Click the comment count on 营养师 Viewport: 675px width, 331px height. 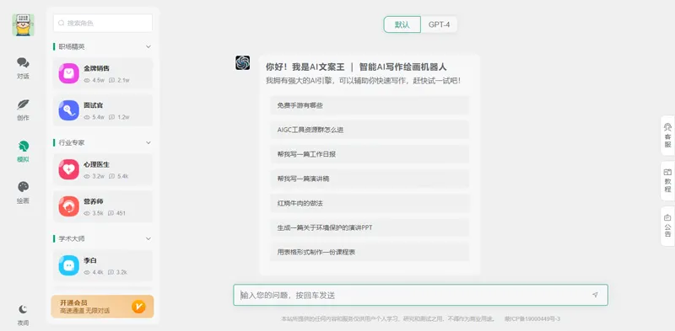pyautogui.click(x=117, y=213)
